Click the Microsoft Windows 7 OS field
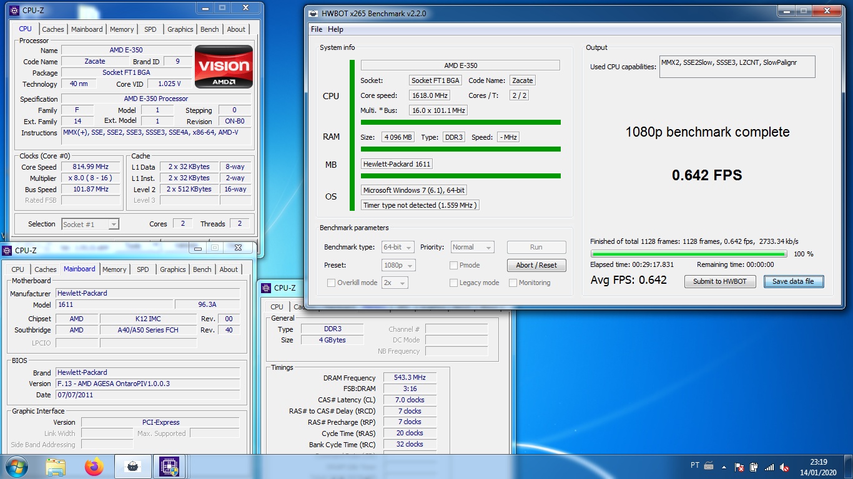This screenshot has height=479, width=853. [x=414, y=190]
